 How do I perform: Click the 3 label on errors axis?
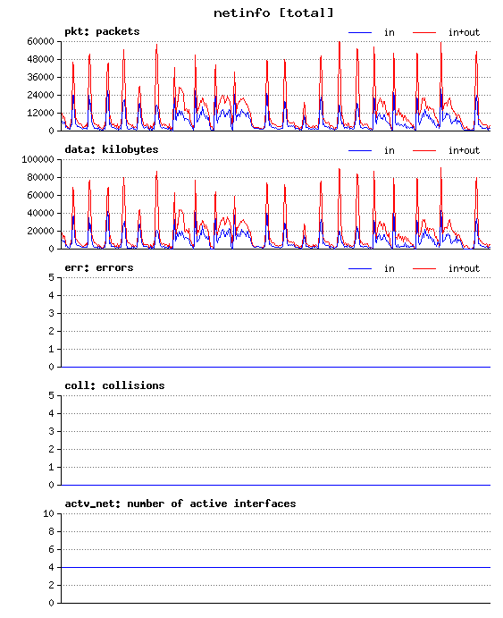tap(52, 313)
